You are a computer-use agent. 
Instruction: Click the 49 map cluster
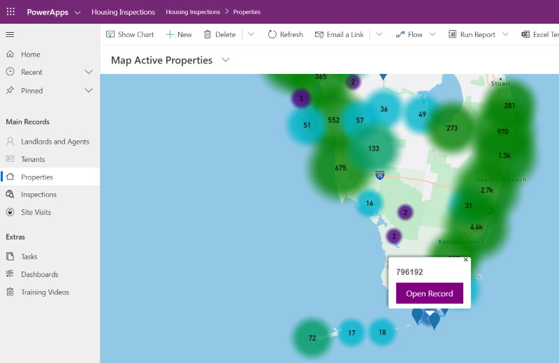(x=422, y=114)
